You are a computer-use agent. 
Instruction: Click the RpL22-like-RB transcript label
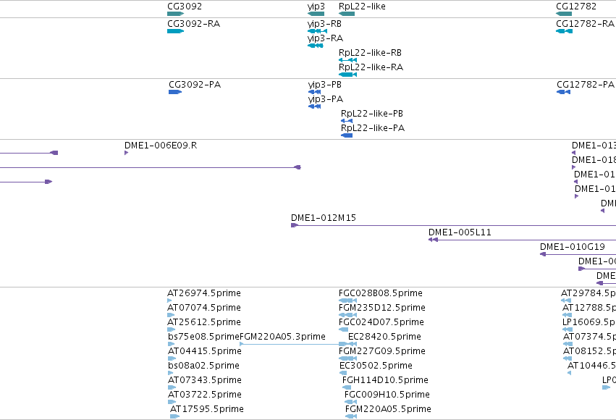pyautogui.click(x=370, y=53)
